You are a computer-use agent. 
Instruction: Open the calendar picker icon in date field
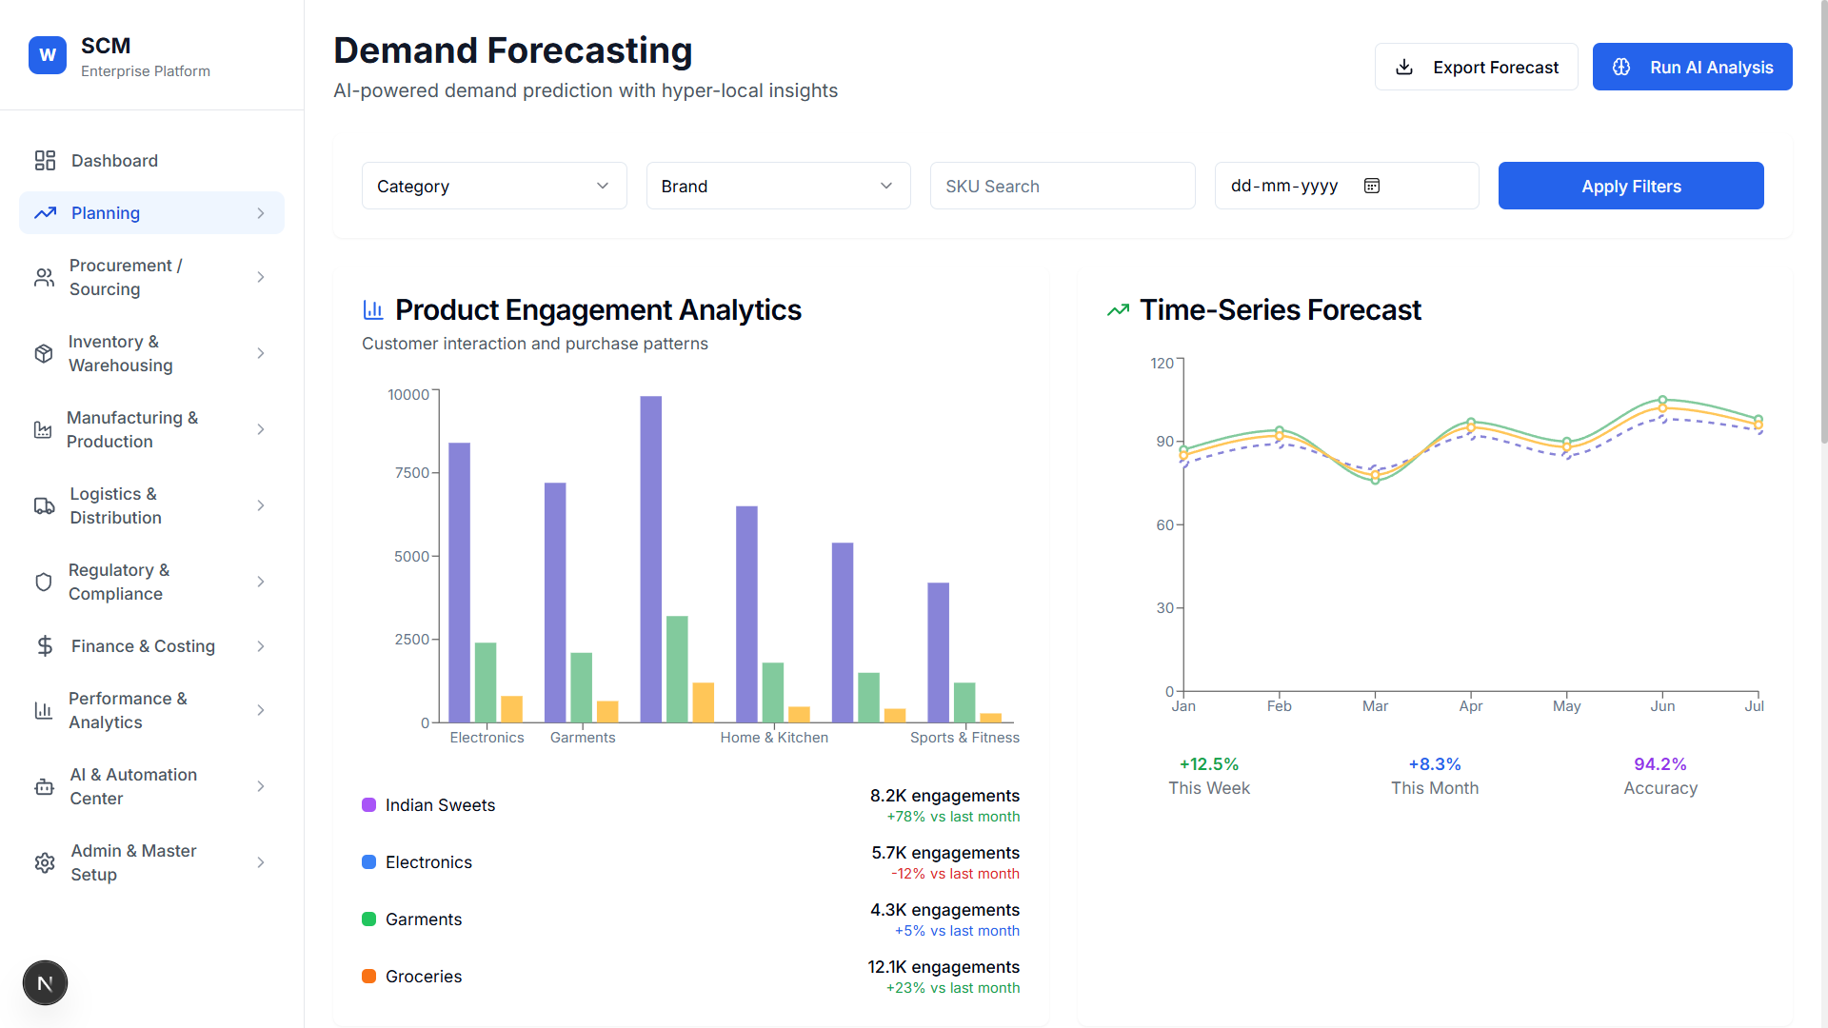click(1372, 186)
